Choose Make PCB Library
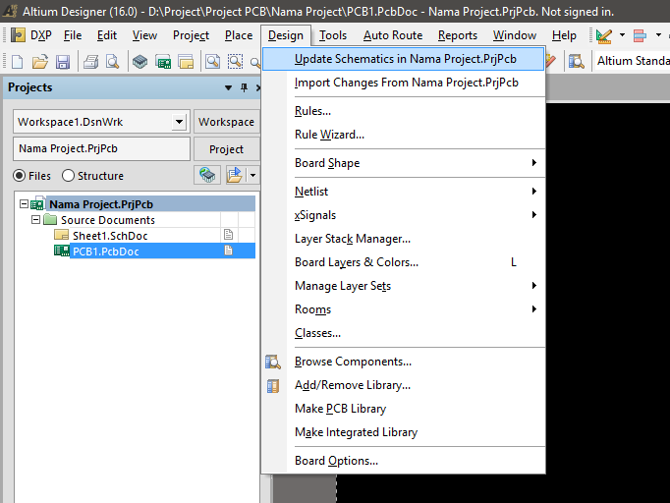The height and width of the screenshot is (503, 670). 403,409
